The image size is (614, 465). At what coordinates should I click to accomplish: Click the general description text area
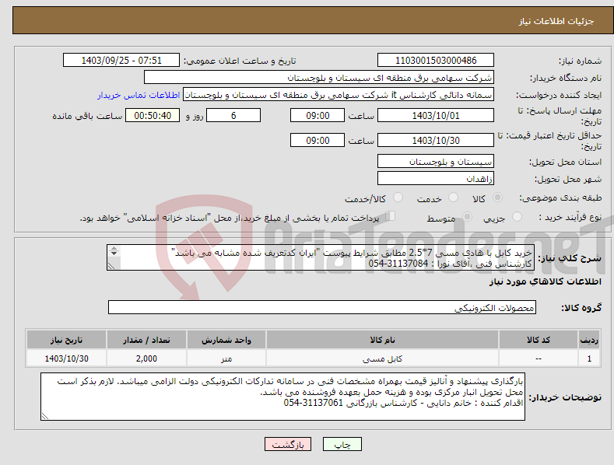point(321,257)
